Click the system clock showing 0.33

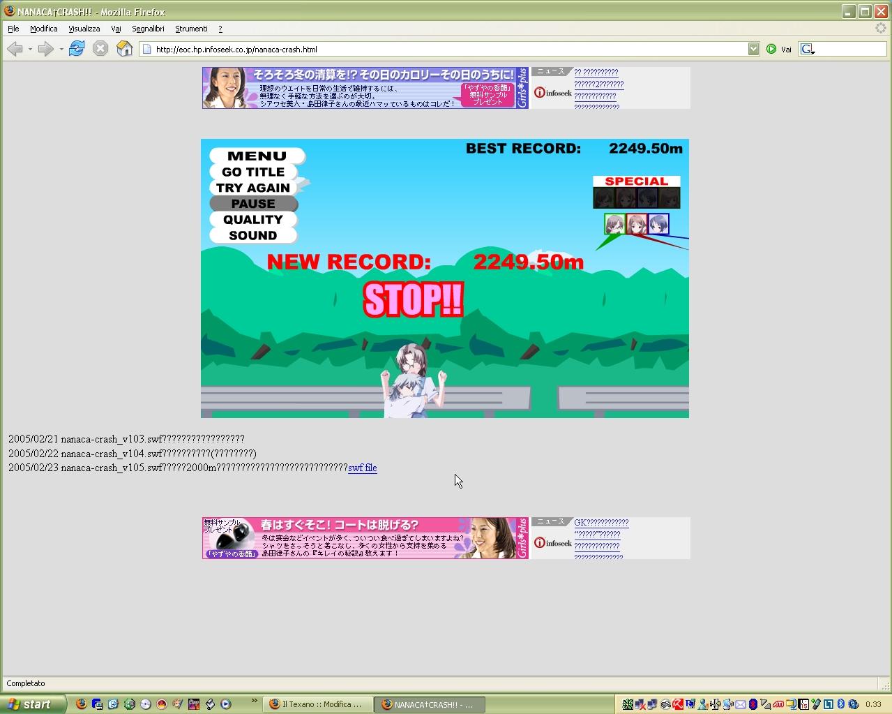click(x=873, y=704)
